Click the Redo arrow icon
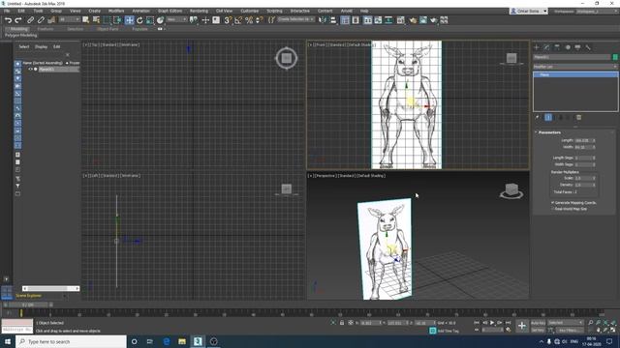Screen dimensions: 620x348 click(18, 20)
